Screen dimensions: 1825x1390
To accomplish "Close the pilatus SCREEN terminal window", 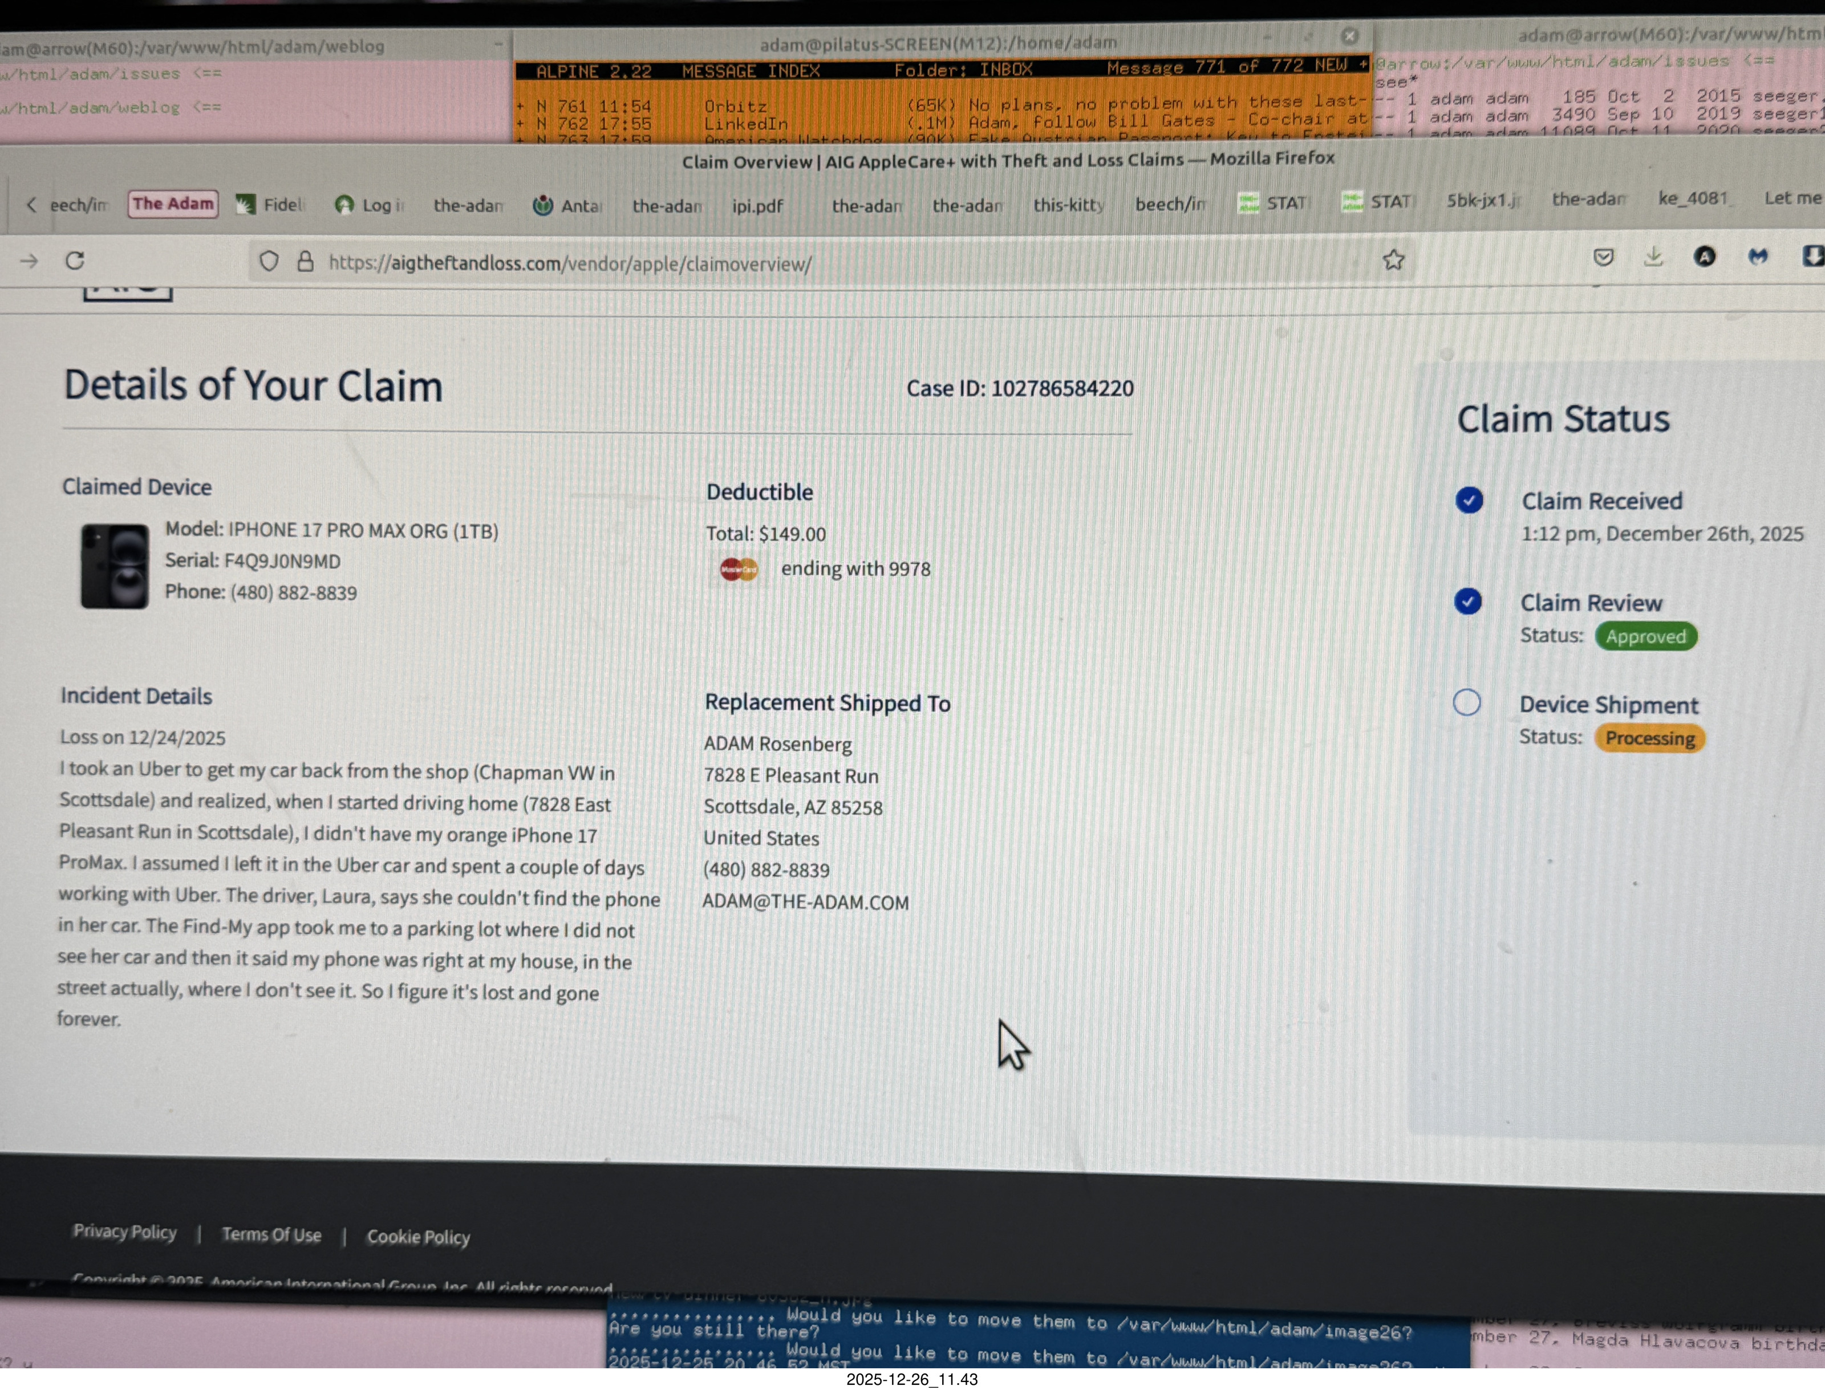I will point(1349,36).
